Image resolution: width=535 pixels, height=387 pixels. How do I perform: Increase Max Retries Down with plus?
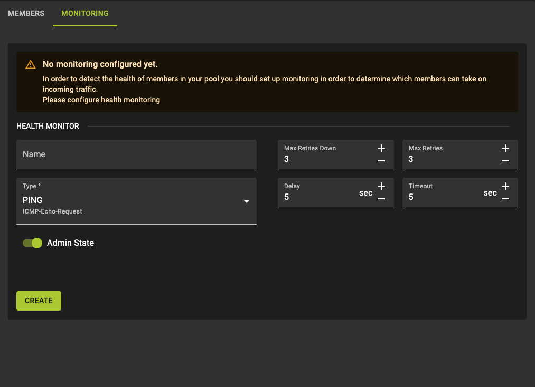point(381,148)
